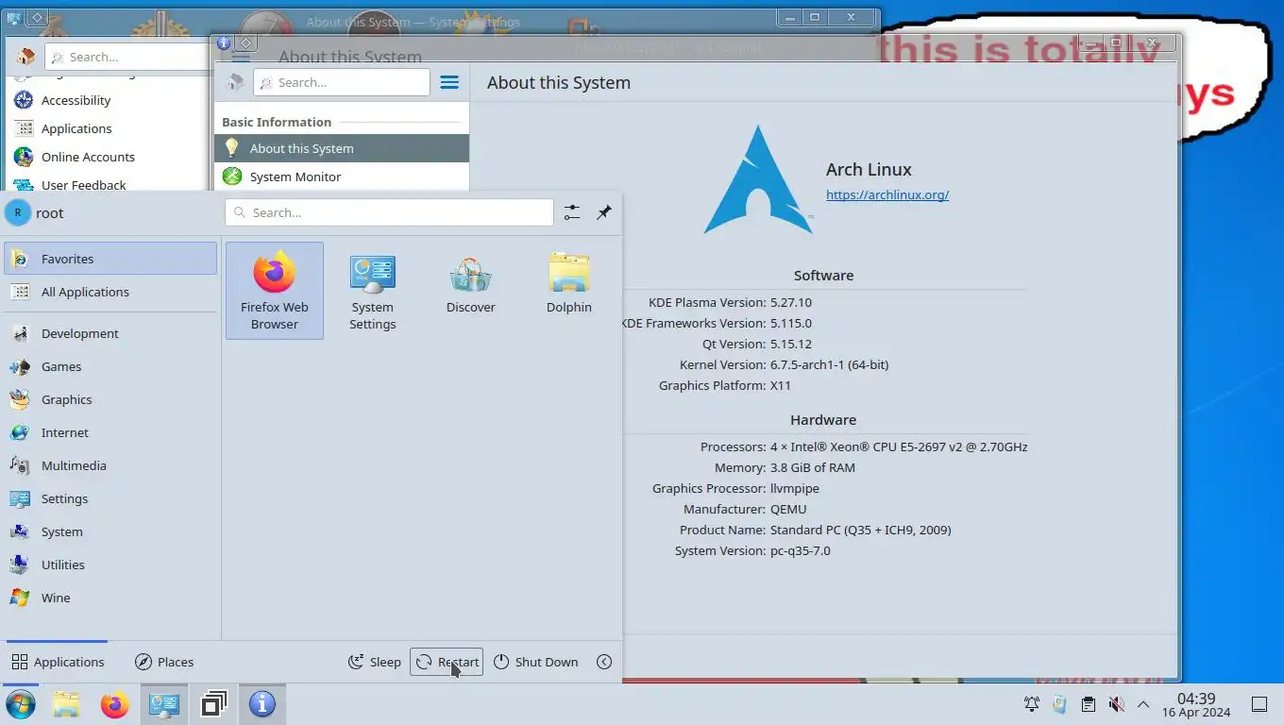This screenshot has width=1284, height=725.
Task: Select About this System in the sidebar
Action: [342, 148]
